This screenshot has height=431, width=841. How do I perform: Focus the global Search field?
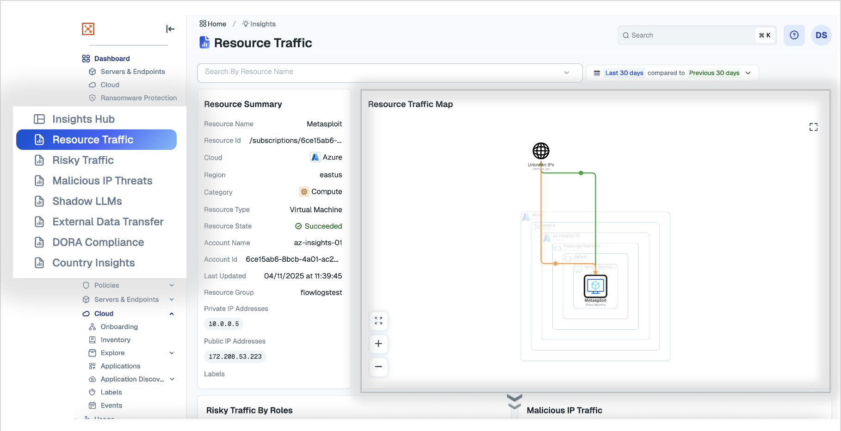click(x=697, y=35)
